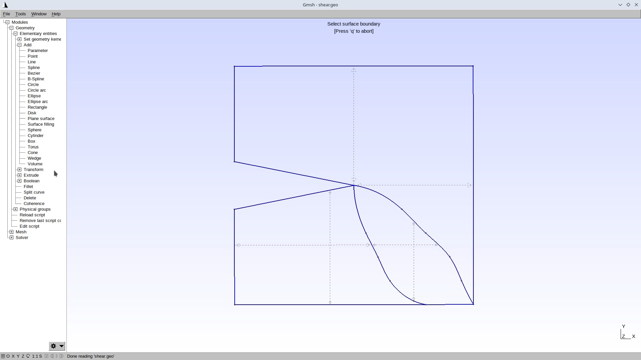The width and height of the screenshot is (641, 360).
Task: Expand the Solver module node
Action: click(11, 237)
